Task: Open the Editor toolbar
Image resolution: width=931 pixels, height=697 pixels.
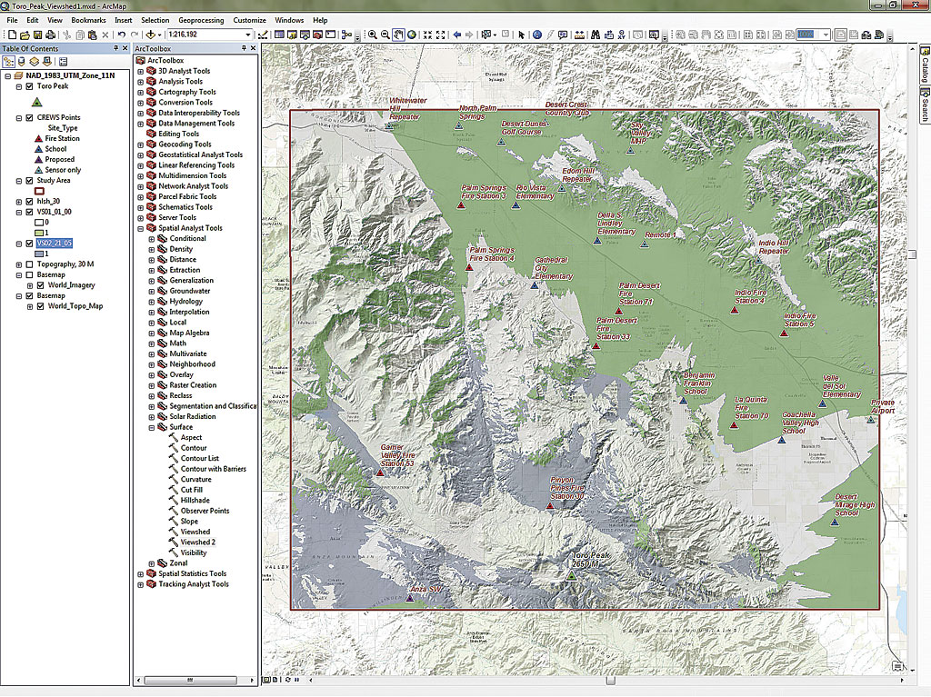Action: [x=262, y=35]
